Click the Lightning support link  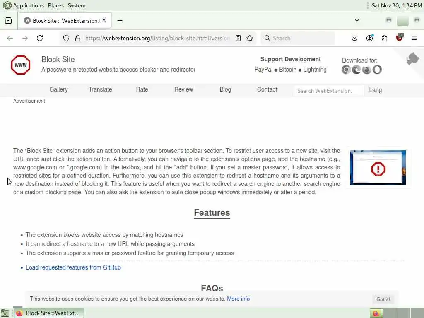pyautogui.click(x=315, y=70)
